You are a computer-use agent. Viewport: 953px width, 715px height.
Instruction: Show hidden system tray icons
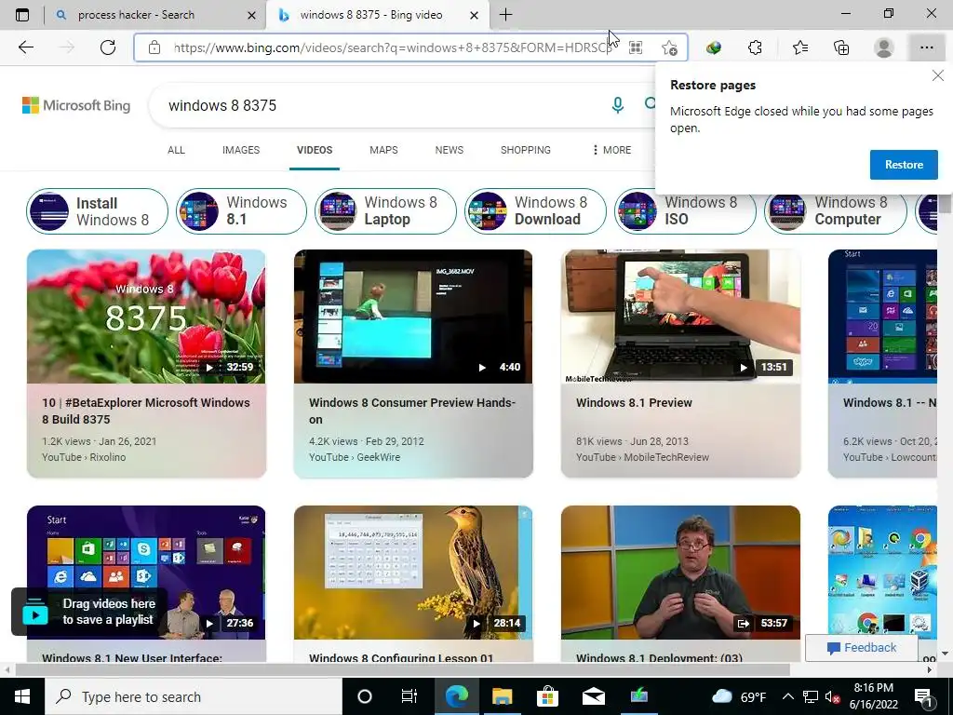click(x=787, y=696)
